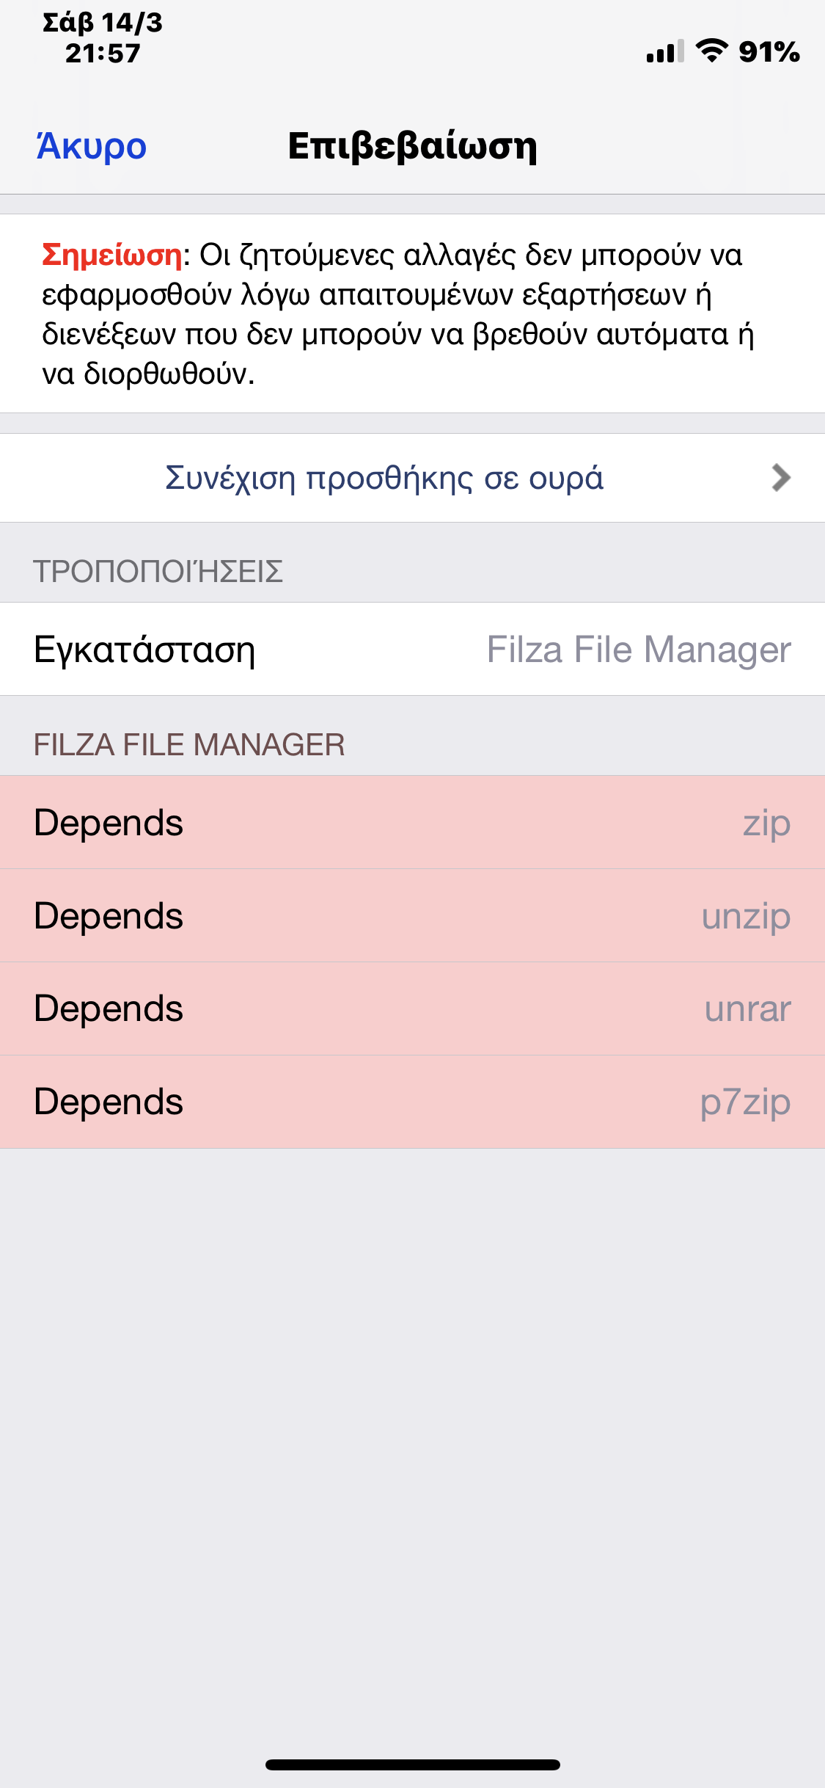
Task: Tap the Wi-Fi status icon
Action: point(711,51)
